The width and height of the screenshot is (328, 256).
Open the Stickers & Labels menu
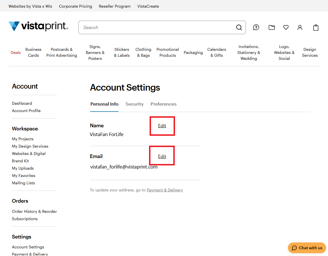click(122, 52)
